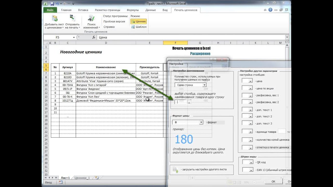Image resolution: width=333 pixels, height=187 pixels.
Task: Switch to the 'Вставка' ribbon tab
Action: [x=83, y=10]
